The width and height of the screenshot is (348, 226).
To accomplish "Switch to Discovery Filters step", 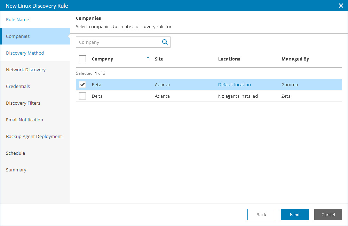I will click(x=23, y=103).
